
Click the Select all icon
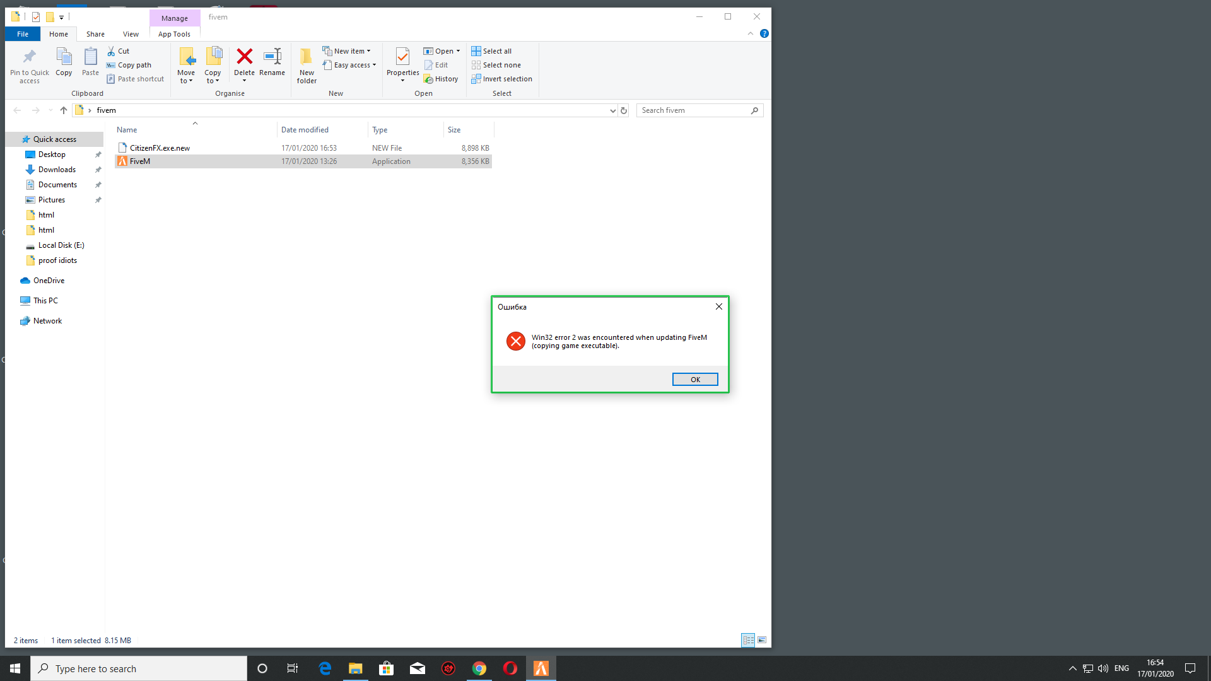pyautogui.click(x=476, y=51)
